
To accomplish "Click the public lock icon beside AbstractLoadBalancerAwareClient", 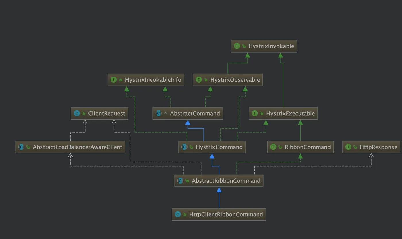I will coord(28,147).
